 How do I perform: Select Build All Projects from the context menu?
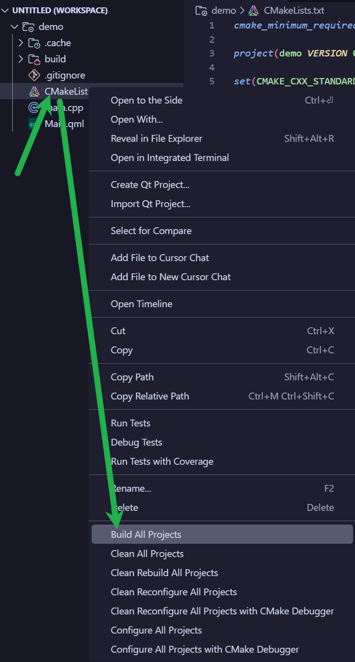[x=146, y=534]
